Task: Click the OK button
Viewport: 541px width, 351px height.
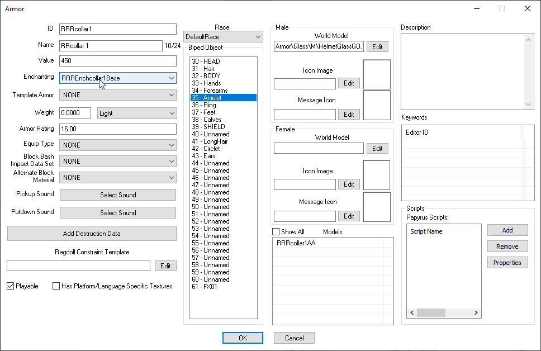Action: point(243,338)
